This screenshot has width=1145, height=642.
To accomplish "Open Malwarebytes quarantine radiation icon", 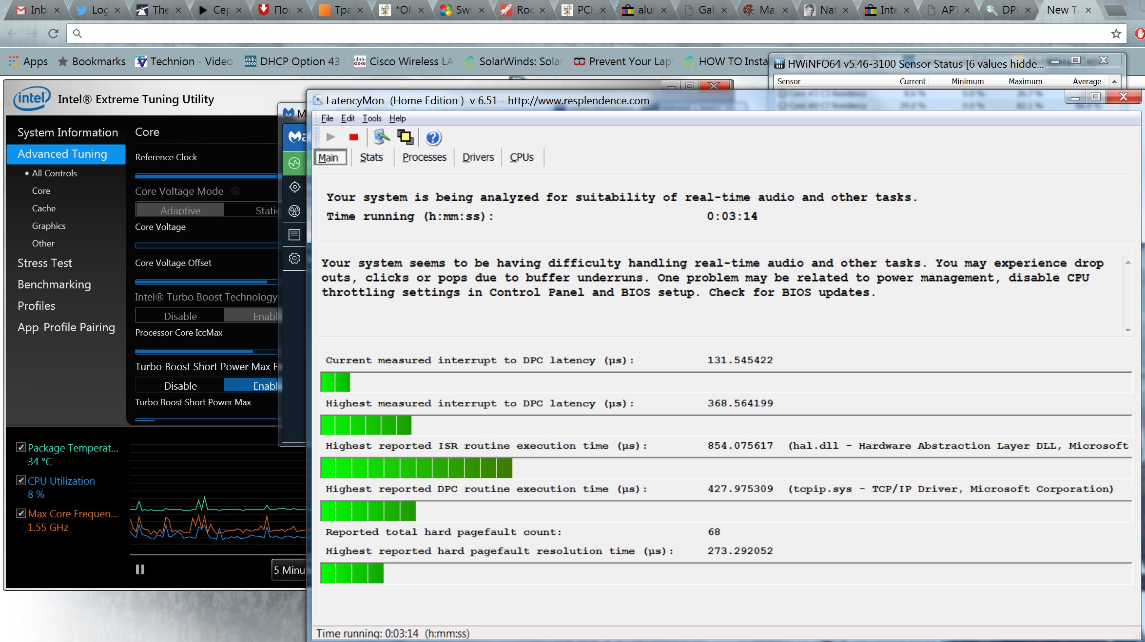I will tap(294, 211).
